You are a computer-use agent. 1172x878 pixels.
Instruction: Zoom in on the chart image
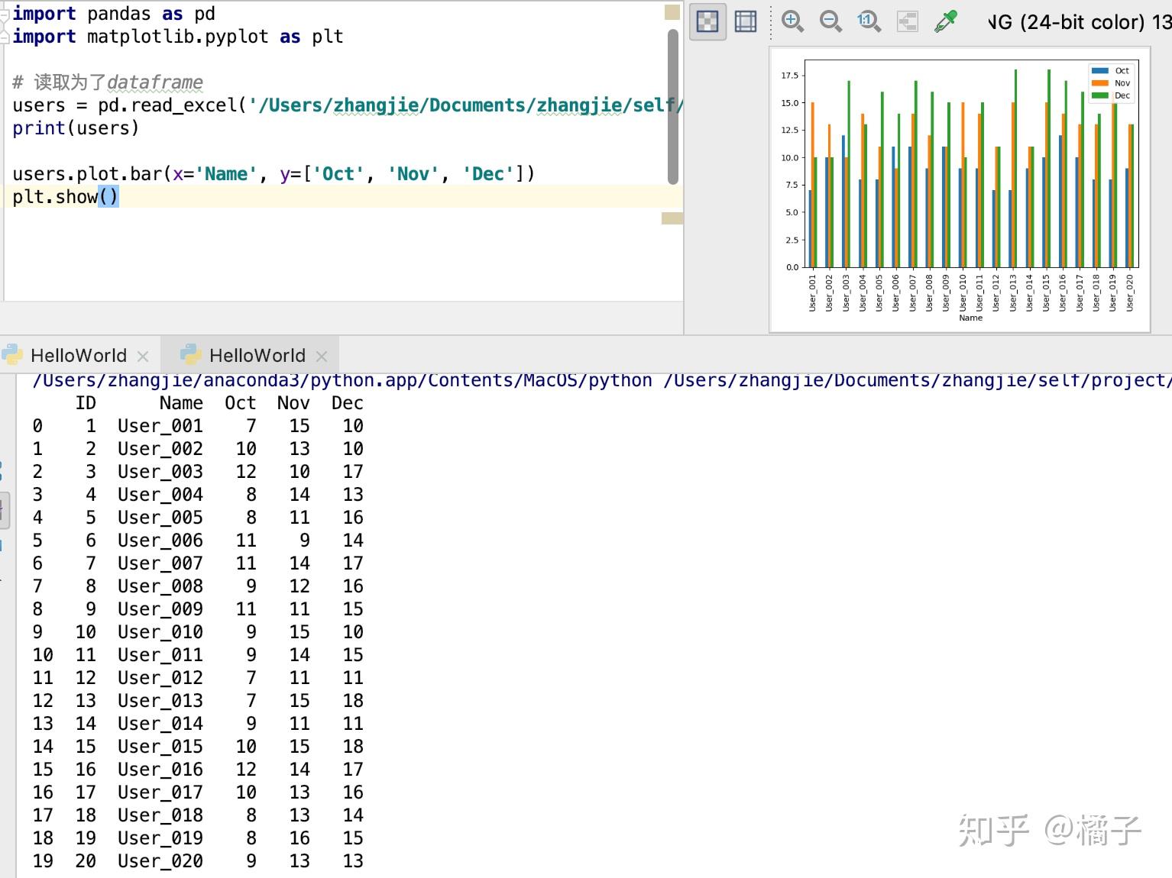pyautogui.click(x=792, y=21)
